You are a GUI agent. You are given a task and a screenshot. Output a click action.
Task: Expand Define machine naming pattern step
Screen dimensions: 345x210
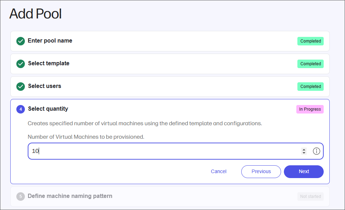tap(170, 197)
